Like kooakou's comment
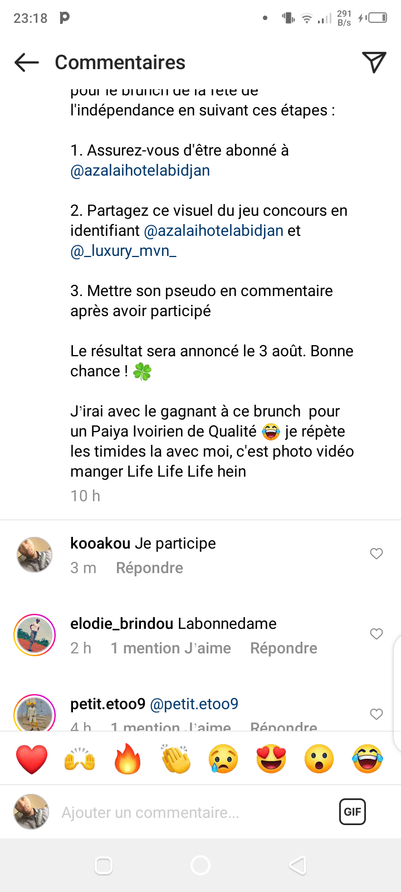 [376, 554]
